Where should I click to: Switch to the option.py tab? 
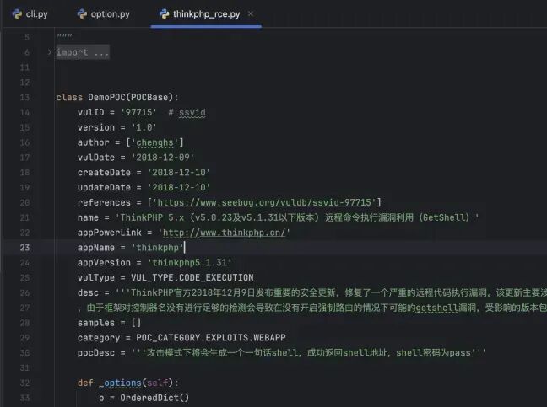click(104, 14)
